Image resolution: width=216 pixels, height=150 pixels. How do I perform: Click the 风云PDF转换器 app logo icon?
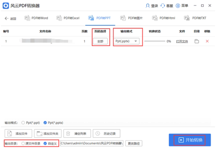6,6
